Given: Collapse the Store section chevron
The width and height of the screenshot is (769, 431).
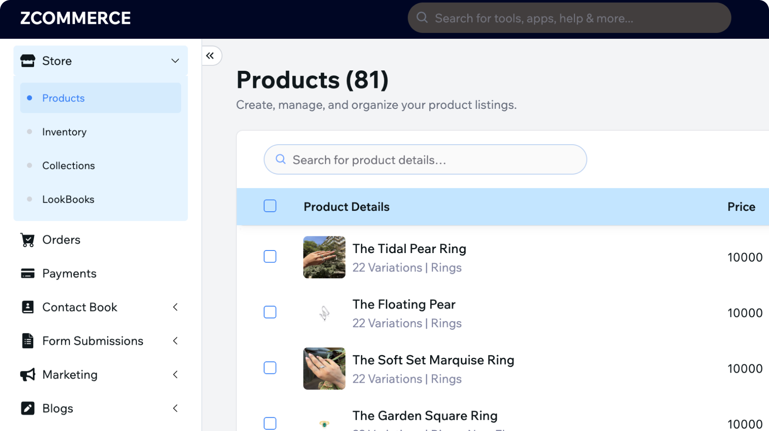Looking at the screenshot, I should tap(175, 61).
